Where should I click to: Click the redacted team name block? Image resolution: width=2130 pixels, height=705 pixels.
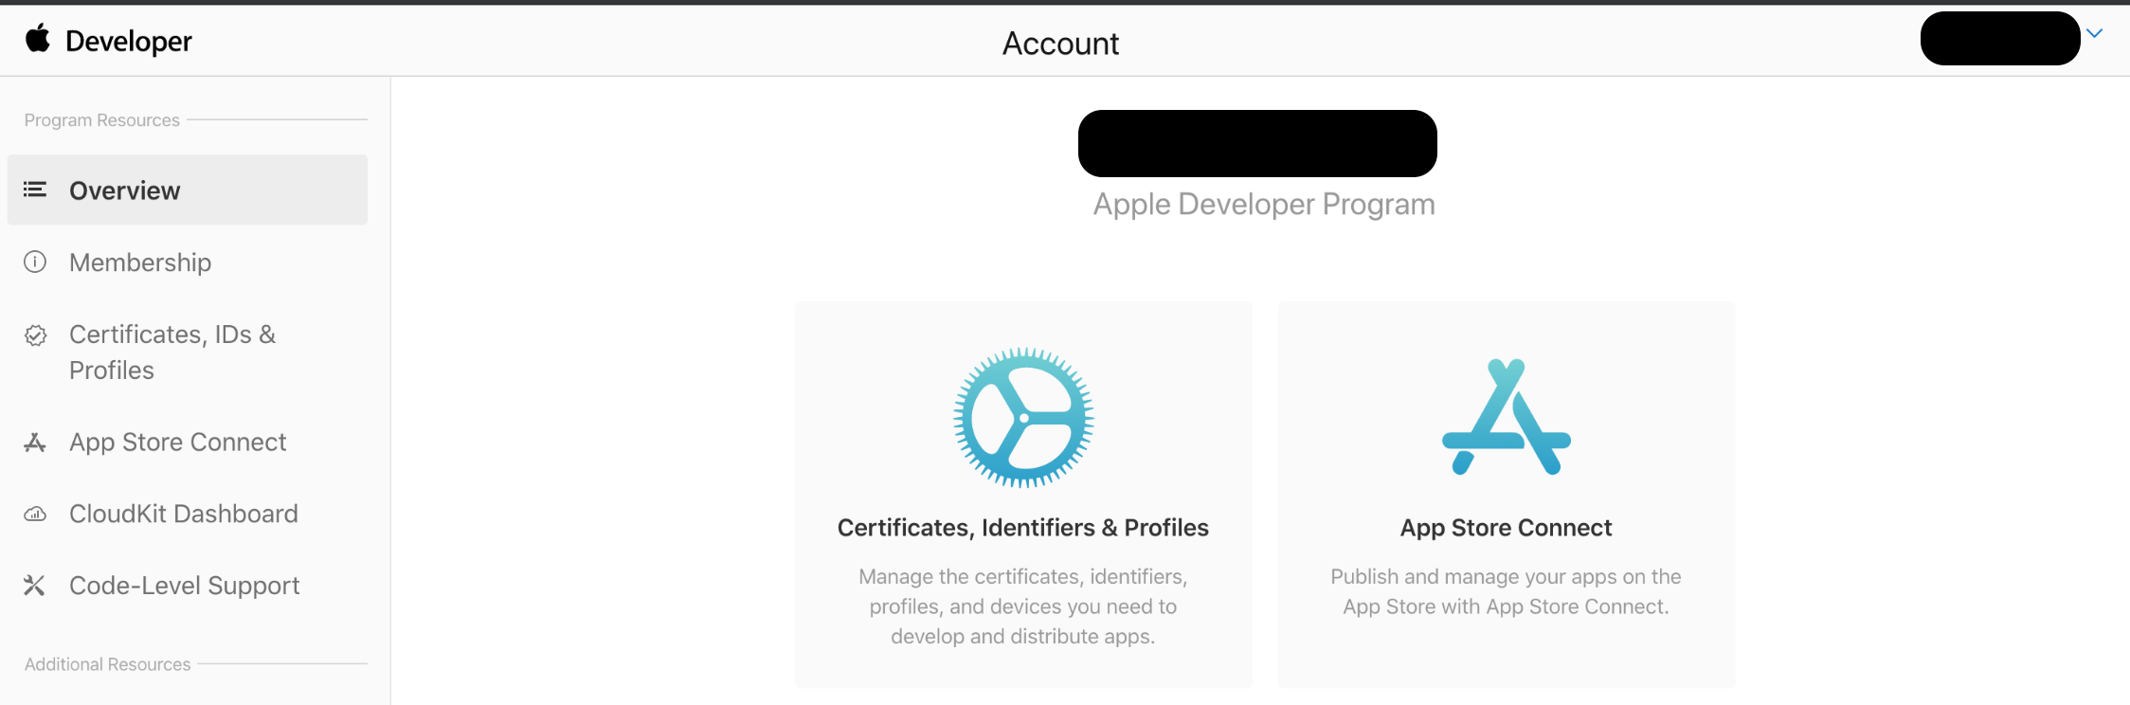point(1257,143)
